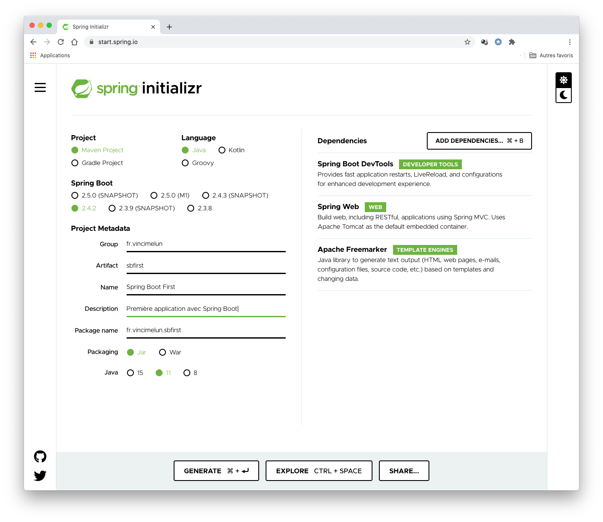This screenshot has width=603, height=522.
Task: Choose Groovy as the language
Action: 198,163
